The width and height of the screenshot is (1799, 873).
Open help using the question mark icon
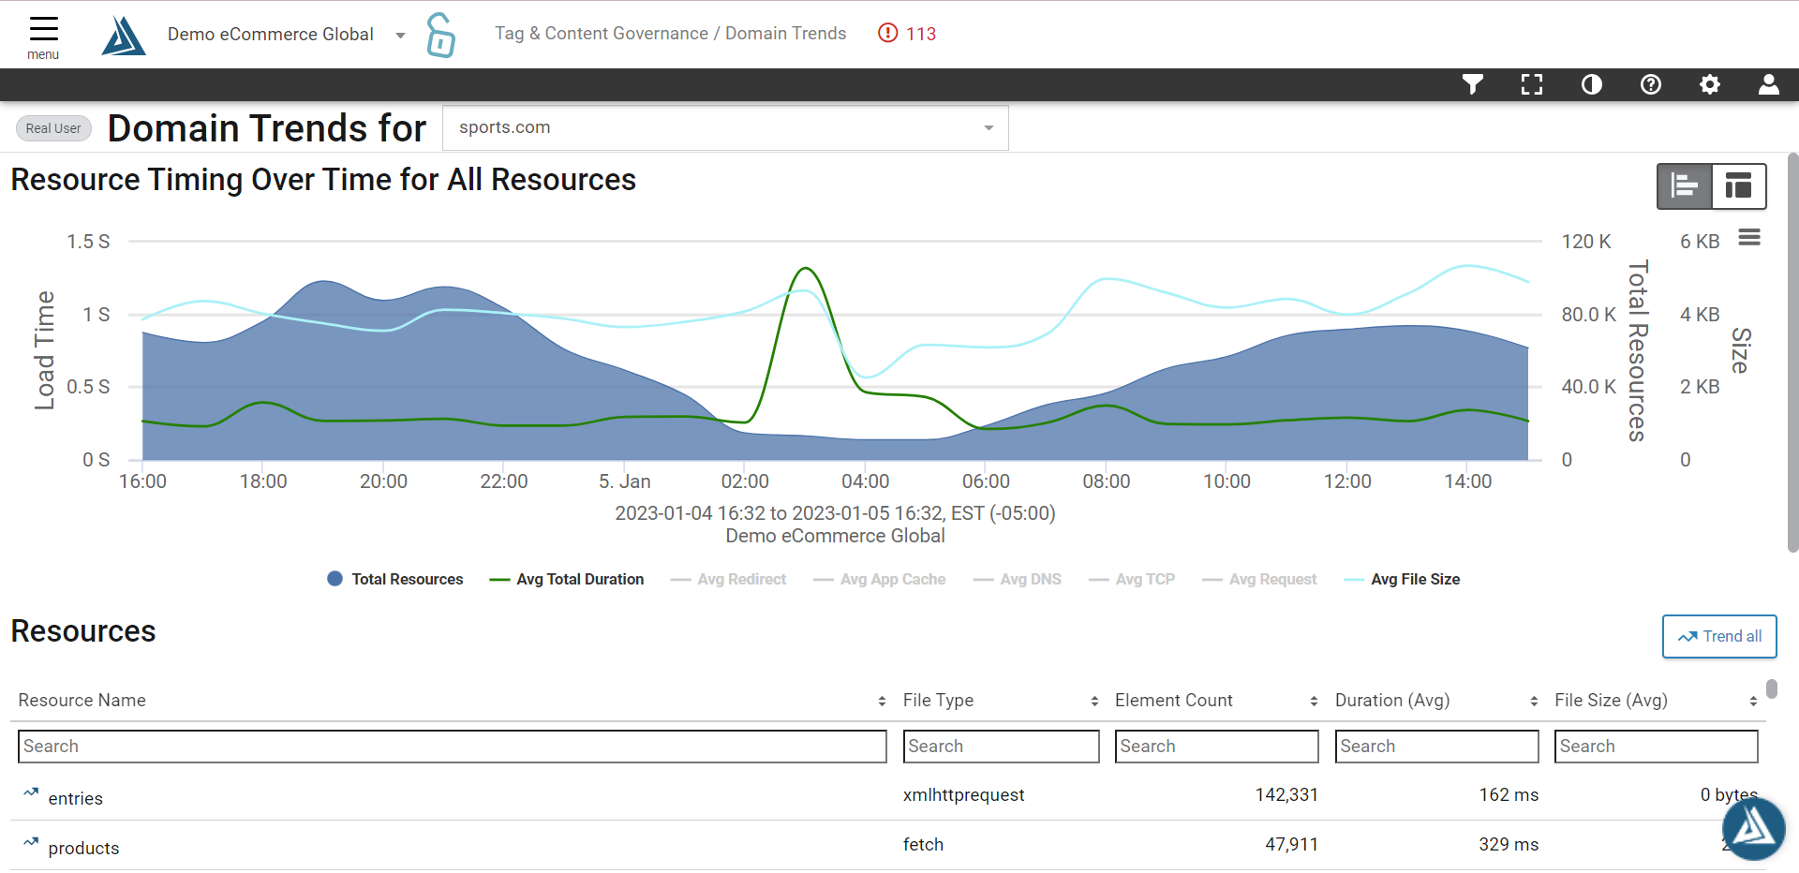coord(1650,84)
